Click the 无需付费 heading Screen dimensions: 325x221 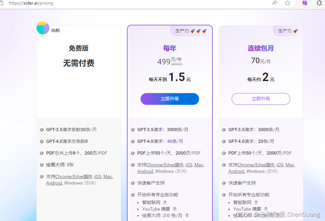(78, 63)
